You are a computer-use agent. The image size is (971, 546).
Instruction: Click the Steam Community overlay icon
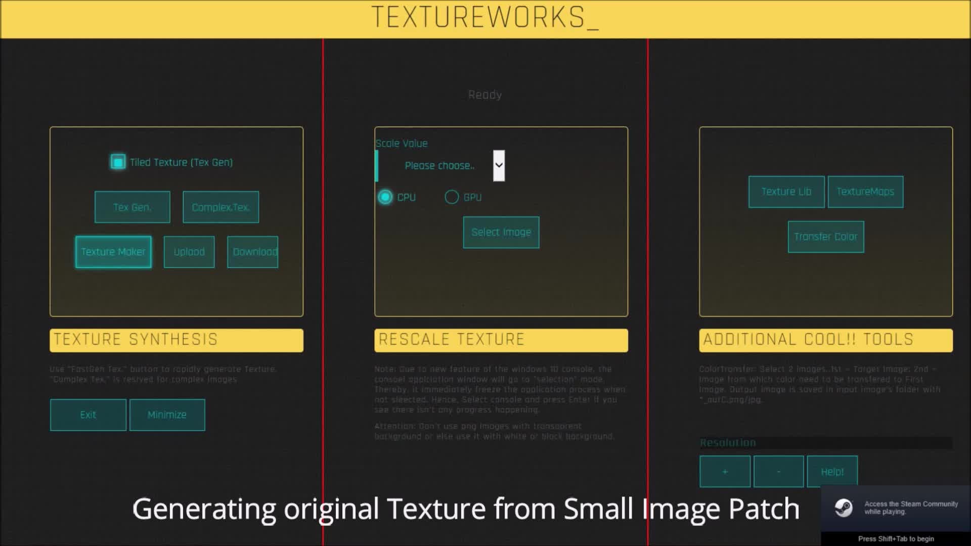pyautogui.click(x=844, y=508)
